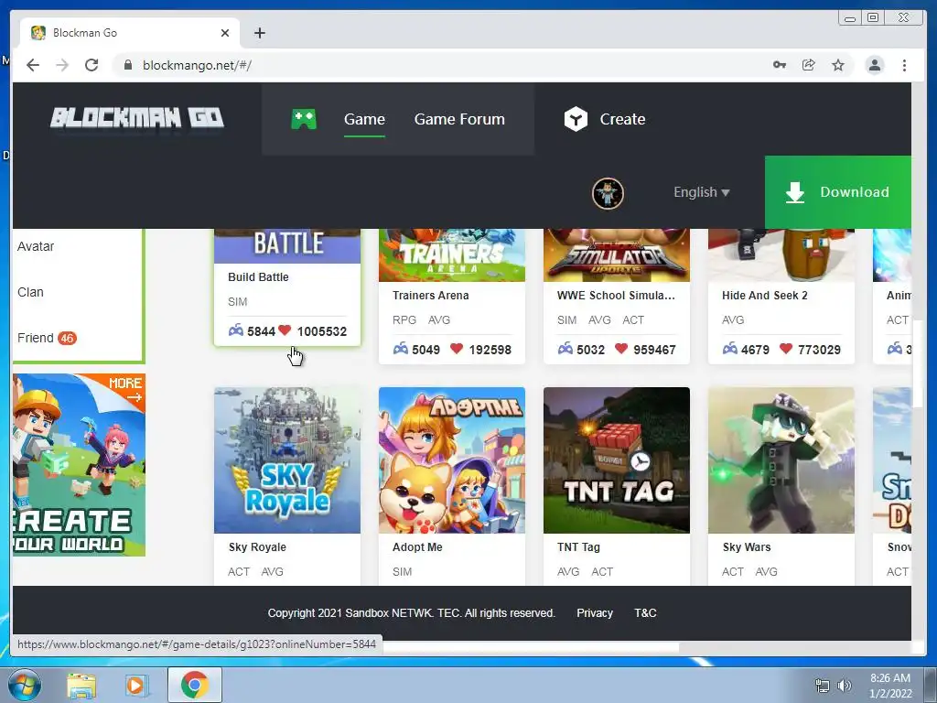Open media player taskbar icon
Viewport: 937px width, 703px height.
[x=135, y=686]
